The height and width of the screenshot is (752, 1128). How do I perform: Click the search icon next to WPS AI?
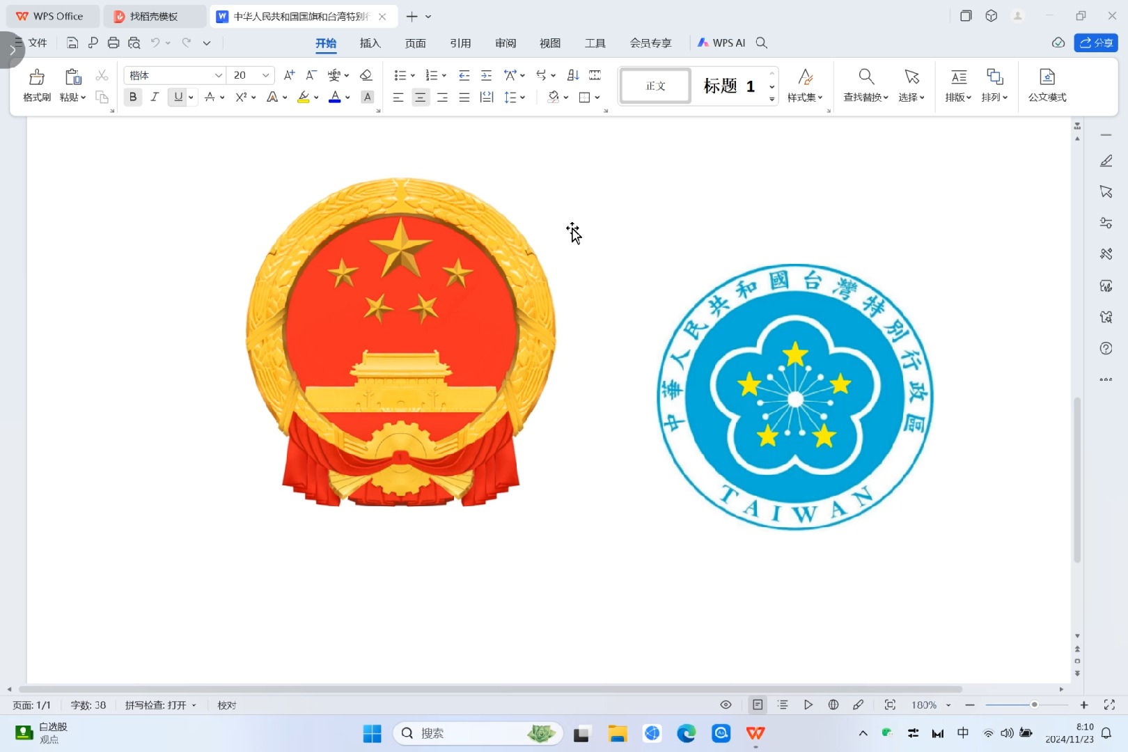(762, 43)
